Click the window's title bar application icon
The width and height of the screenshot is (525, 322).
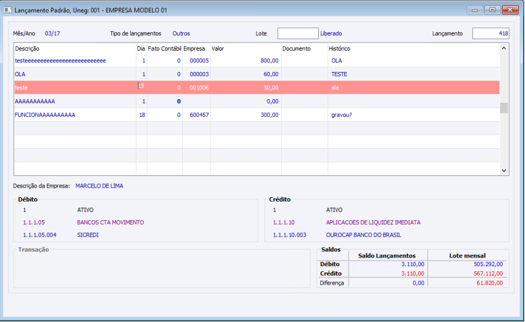(x=7, y=10)
